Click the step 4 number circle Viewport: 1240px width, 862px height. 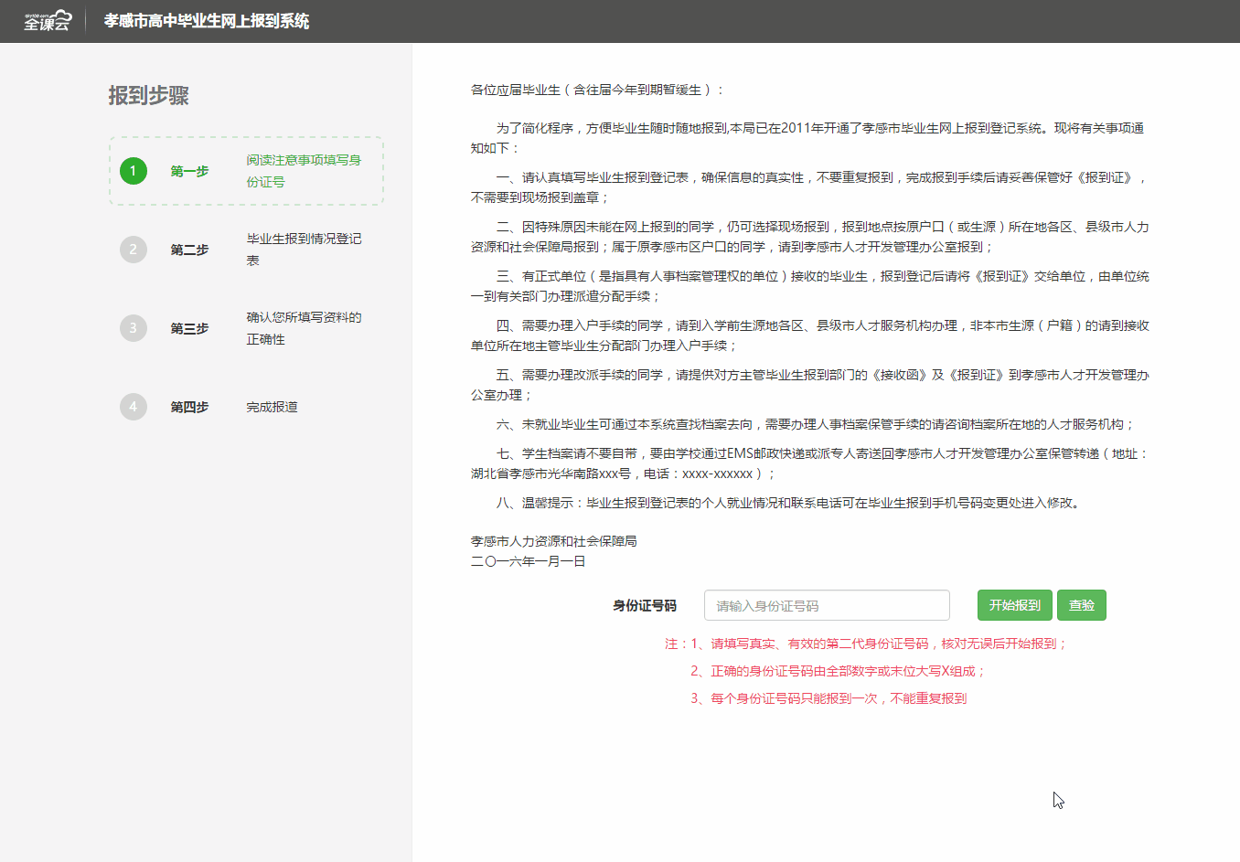(134, 407)
